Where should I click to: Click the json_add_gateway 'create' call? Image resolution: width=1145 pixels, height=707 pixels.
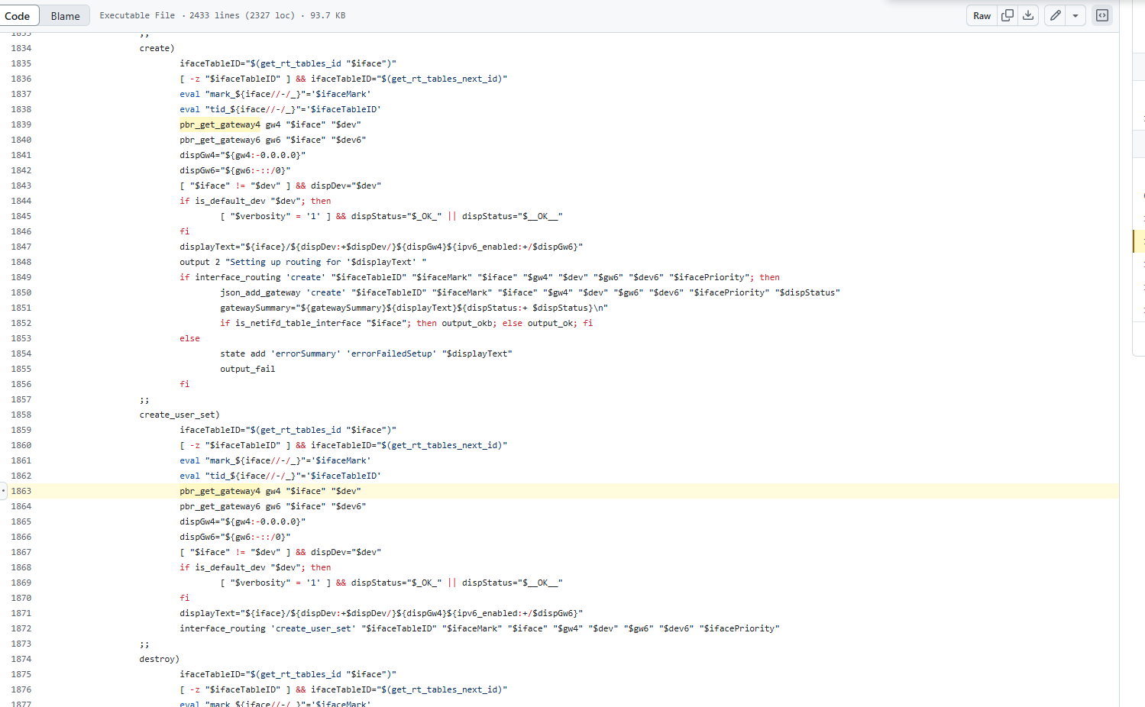[x=530, y=292]
